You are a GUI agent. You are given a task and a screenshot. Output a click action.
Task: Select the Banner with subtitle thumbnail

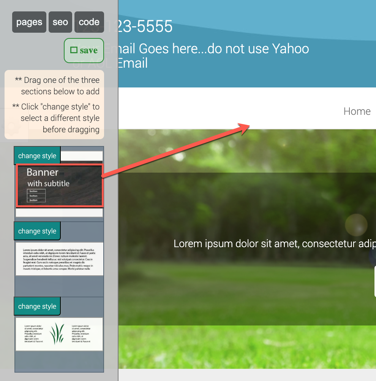coord(60,186)
